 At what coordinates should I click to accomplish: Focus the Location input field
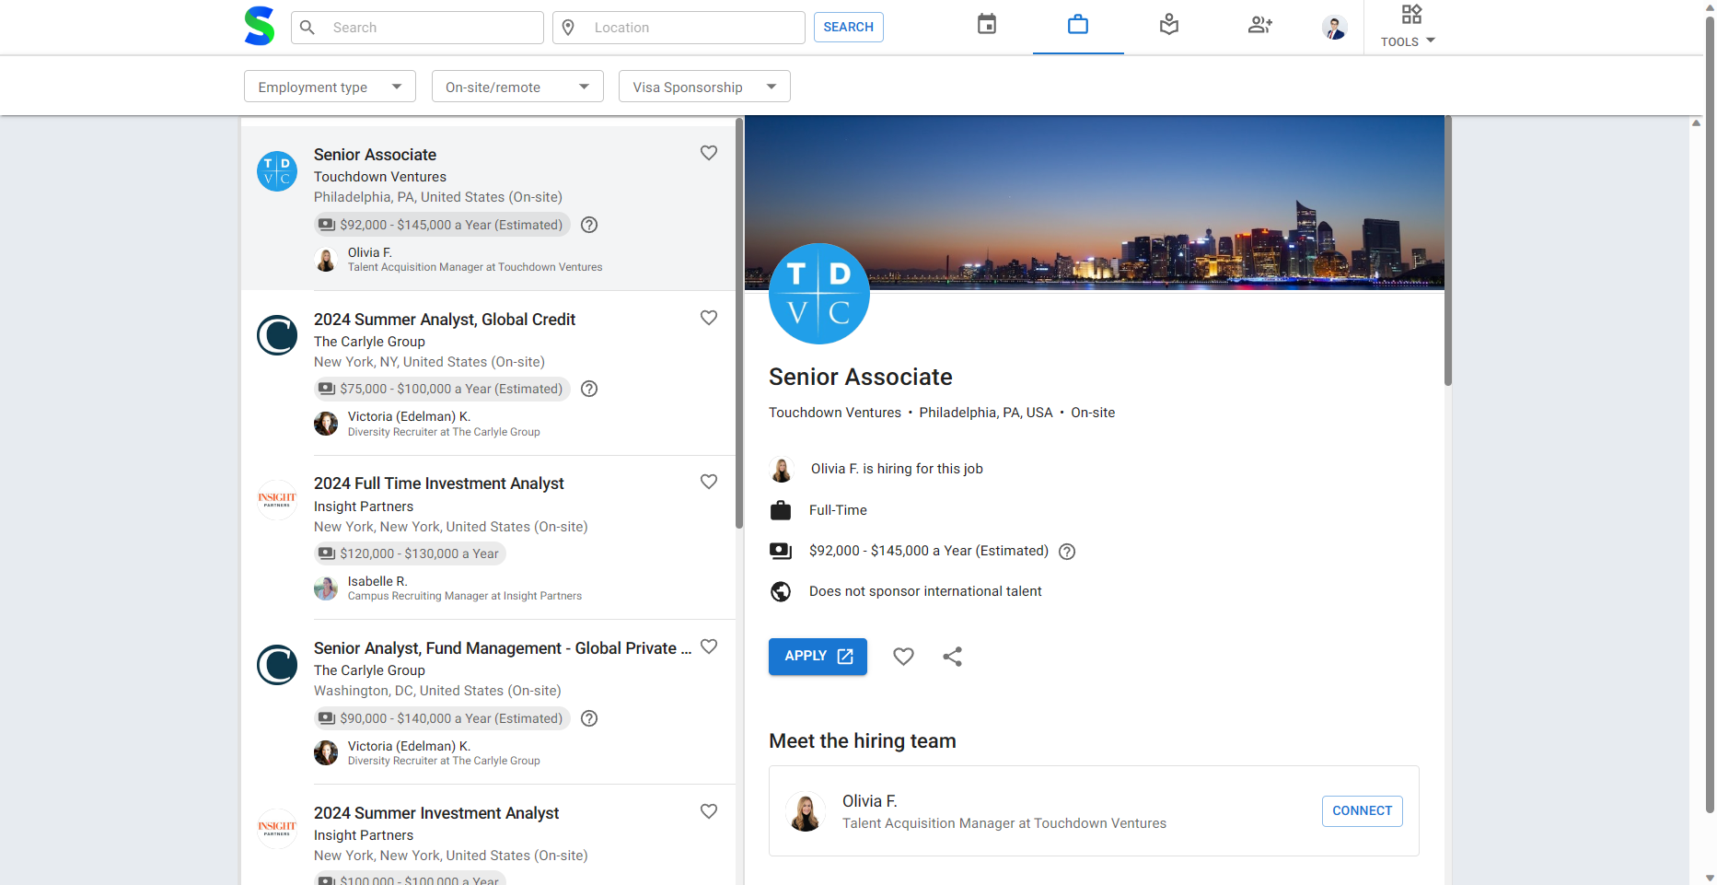point(679,28)
